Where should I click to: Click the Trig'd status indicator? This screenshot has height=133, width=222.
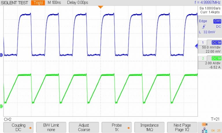(x=38, y=3)
